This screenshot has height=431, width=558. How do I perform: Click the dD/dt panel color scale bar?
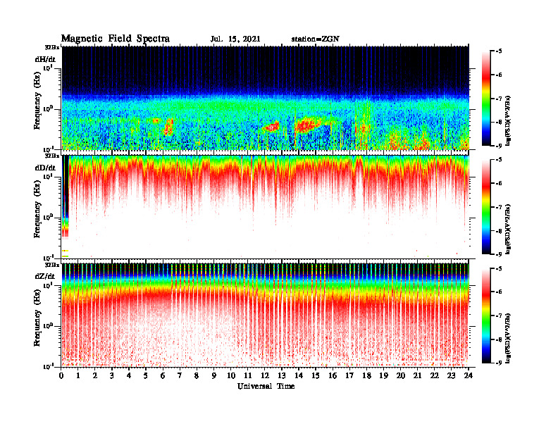pyautogui.click(x=486, y=207)
